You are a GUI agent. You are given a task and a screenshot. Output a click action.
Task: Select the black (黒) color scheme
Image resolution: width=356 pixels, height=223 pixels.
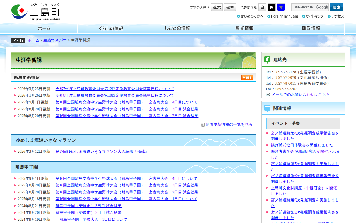click(272, 7)
